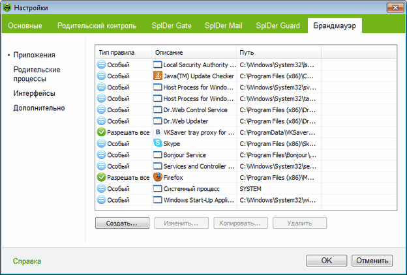Viewport: 407px width, 275px height.
Task: Select the Приложения sidebar section
Action: click(x=34, y=55)
